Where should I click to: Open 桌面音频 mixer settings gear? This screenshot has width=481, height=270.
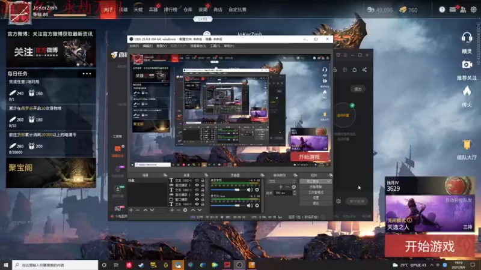[x=257, y=190]
